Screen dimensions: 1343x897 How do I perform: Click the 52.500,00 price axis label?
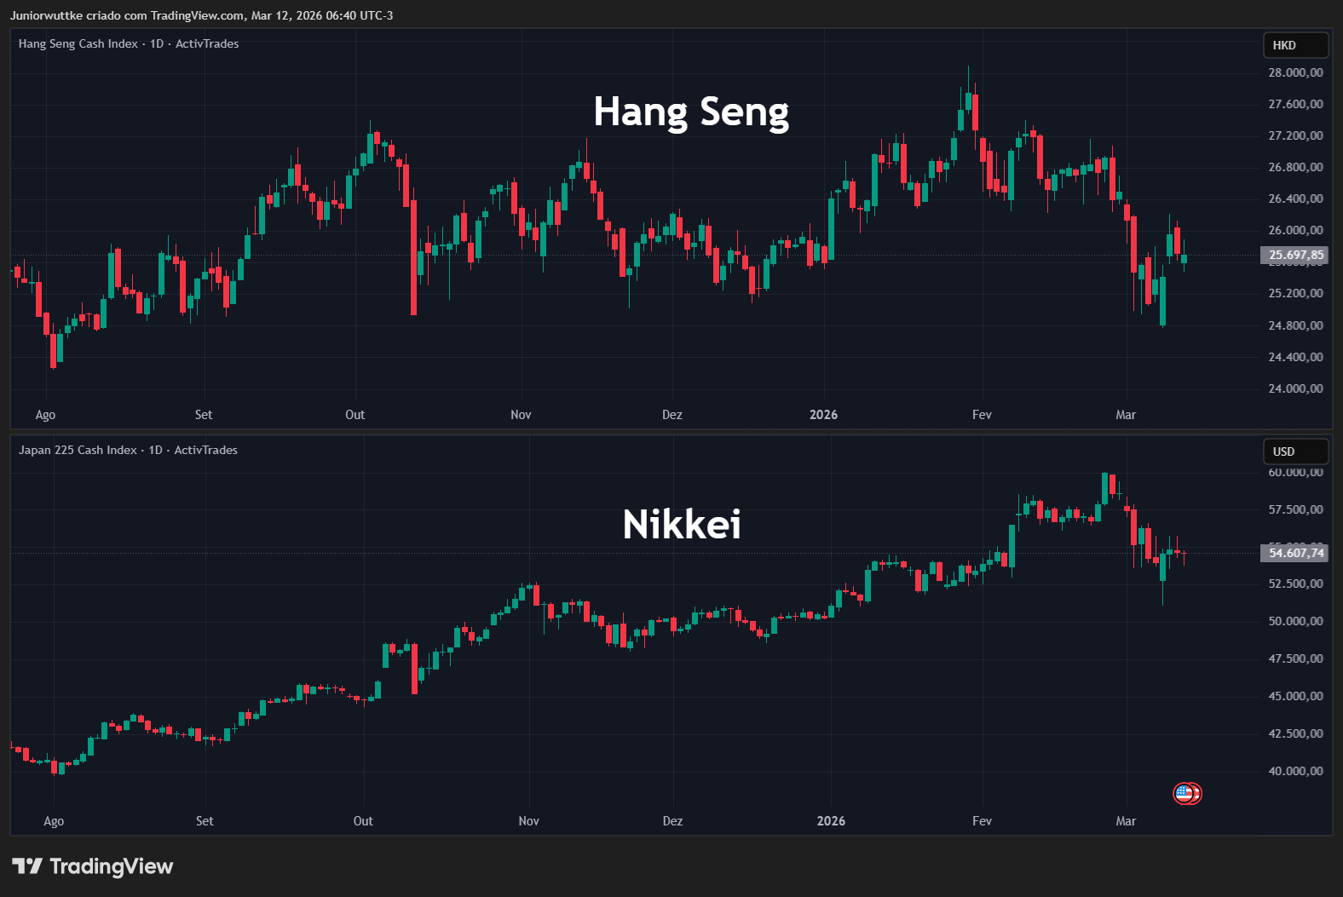(1295, 584)
